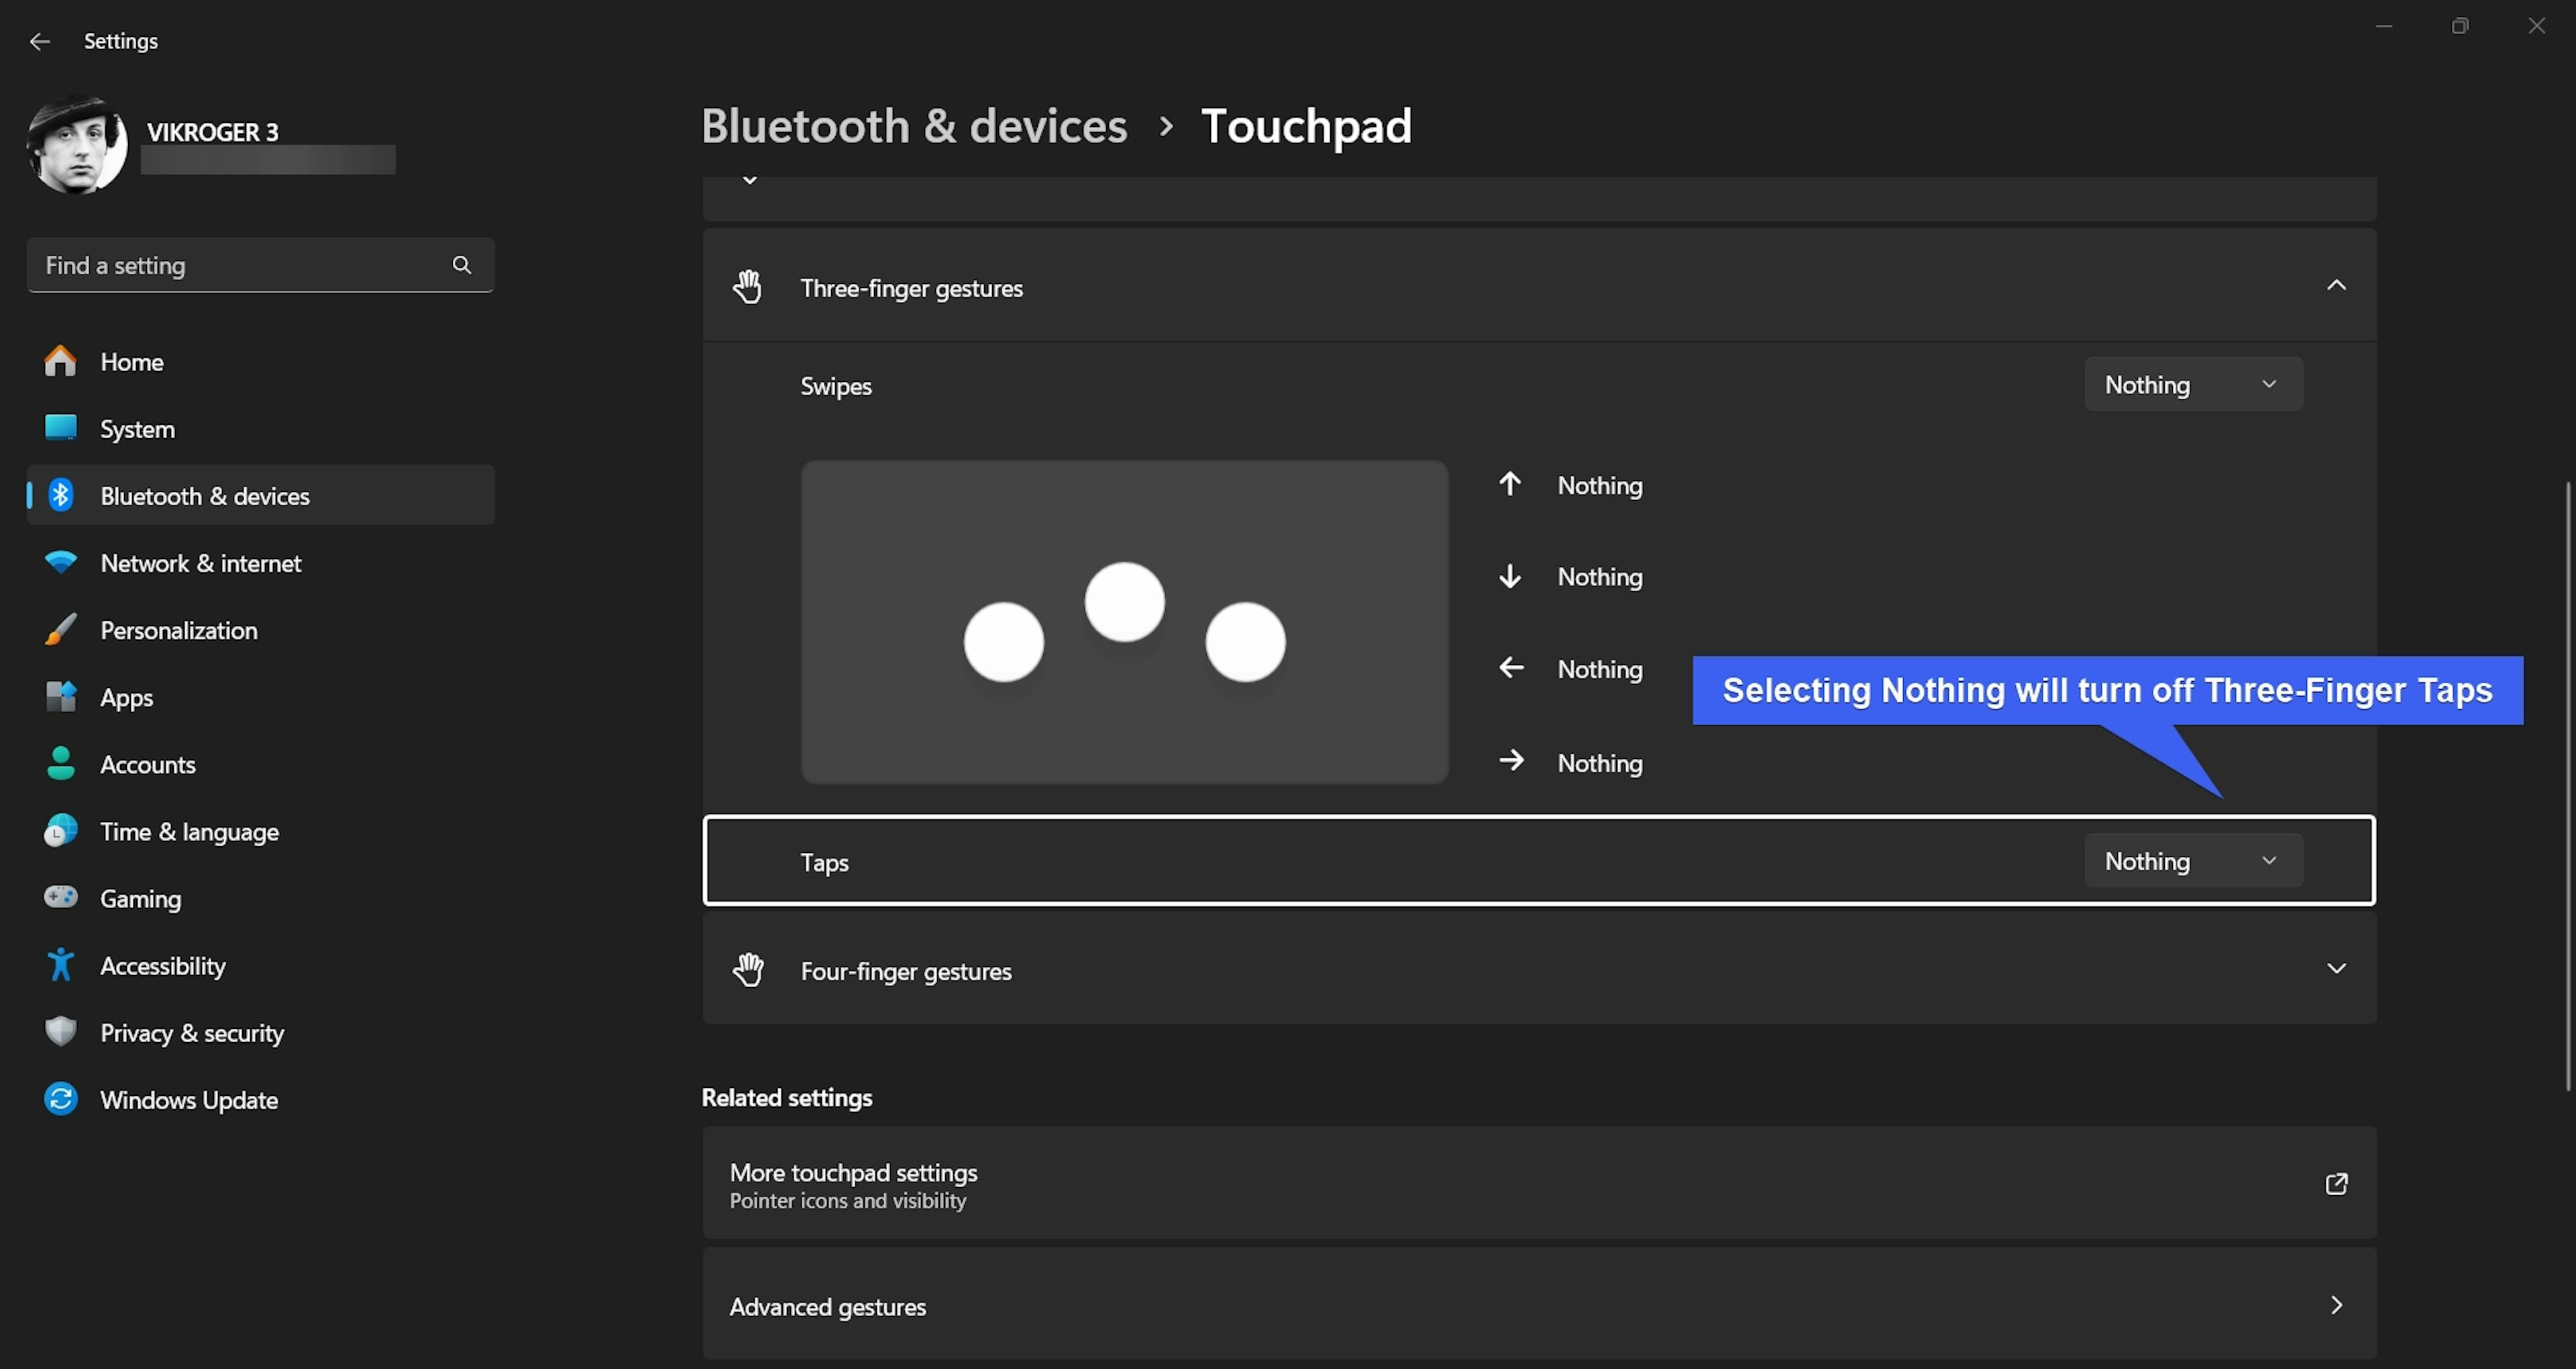Click the Home icon in sidebar
Image resolution: width=2576 pixels, height=1369 pixels.
60,361
